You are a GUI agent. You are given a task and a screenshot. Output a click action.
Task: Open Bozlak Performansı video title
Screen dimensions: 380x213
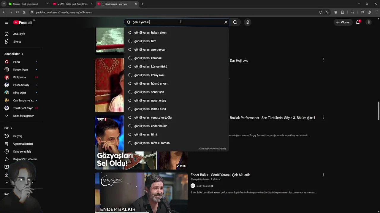(272, 118)
